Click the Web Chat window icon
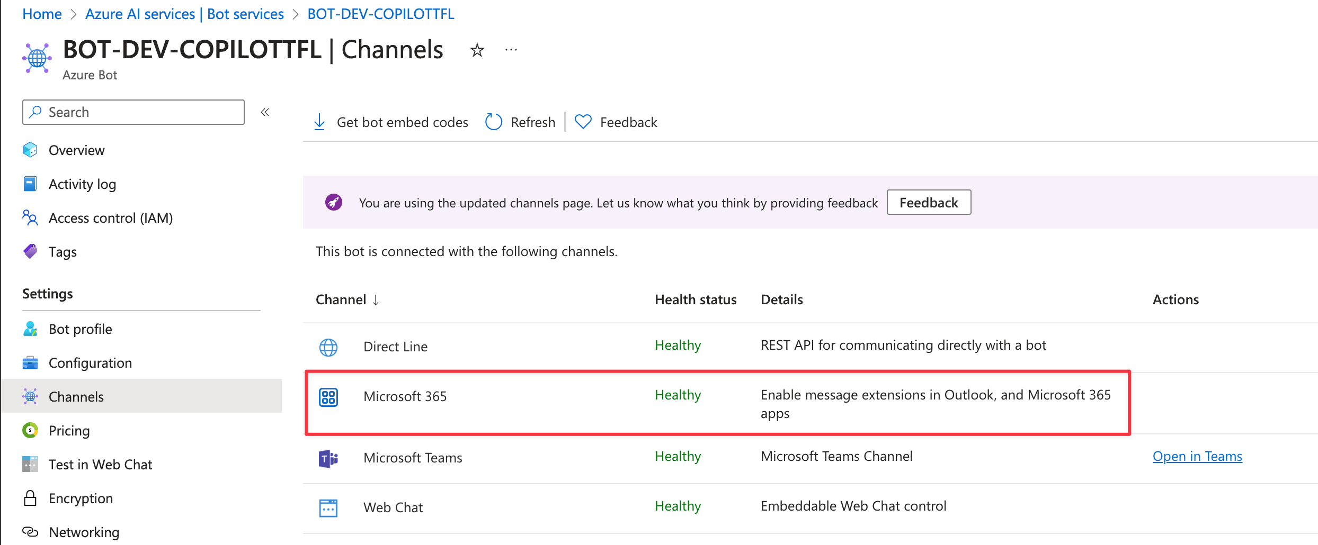This screenshot has width=1318, height=545. coord(328,508)
